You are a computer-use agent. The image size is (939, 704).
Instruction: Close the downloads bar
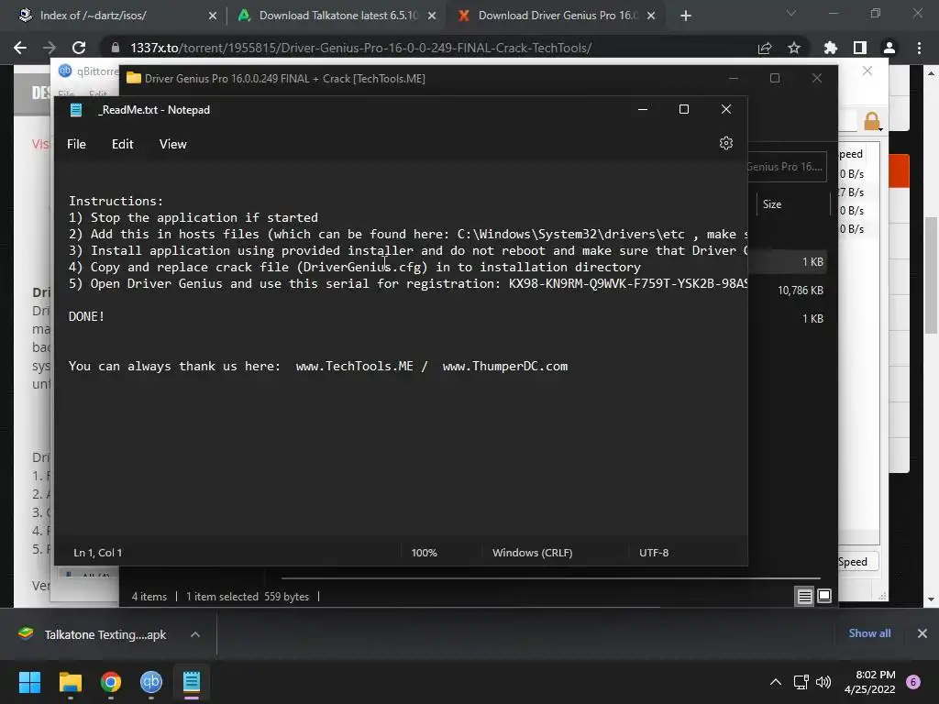[922, 633]
